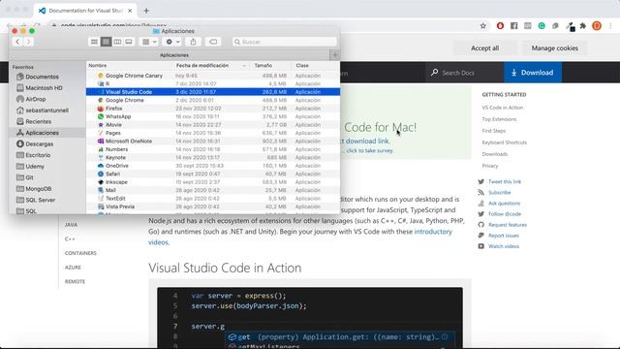Open introductory videos link
This screenshot has width=620, height=349.
coord(433,232)
